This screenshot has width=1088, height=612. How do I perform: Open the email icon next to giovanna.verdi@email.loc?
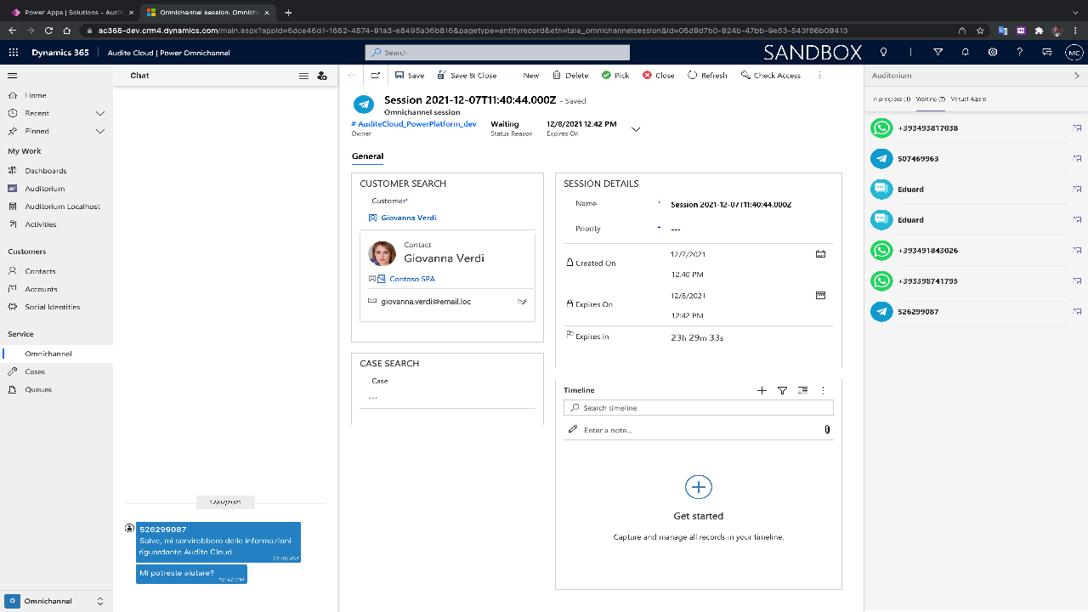[x=522, y=302]
